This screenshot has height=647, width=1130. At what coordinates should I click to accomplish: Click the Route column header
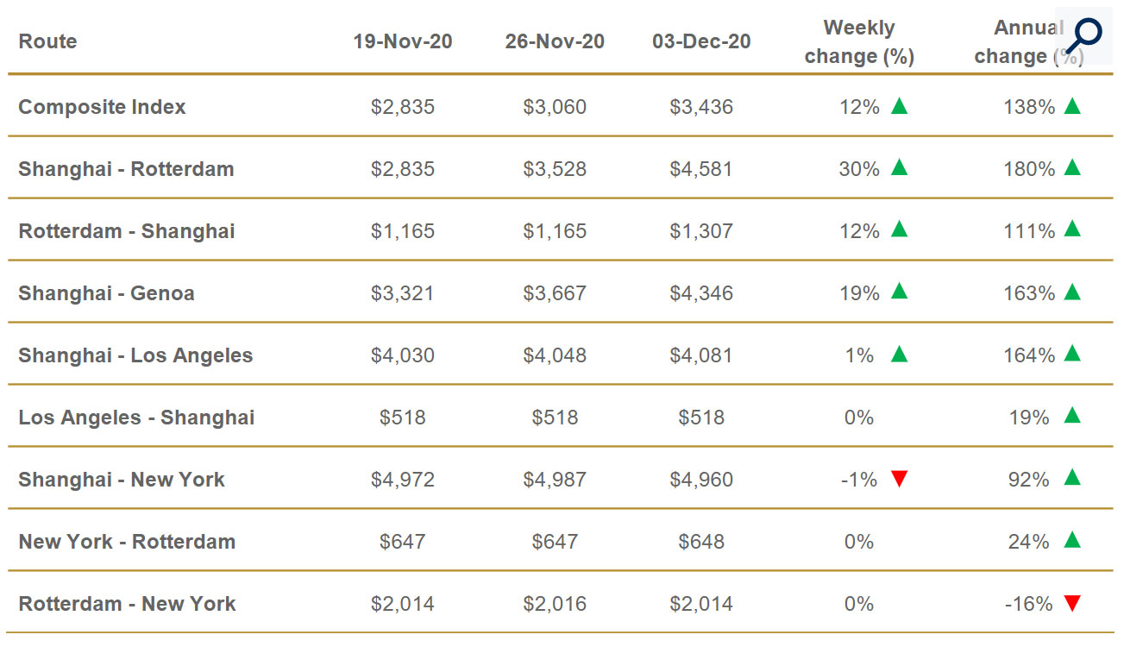[x=47, y=41]
